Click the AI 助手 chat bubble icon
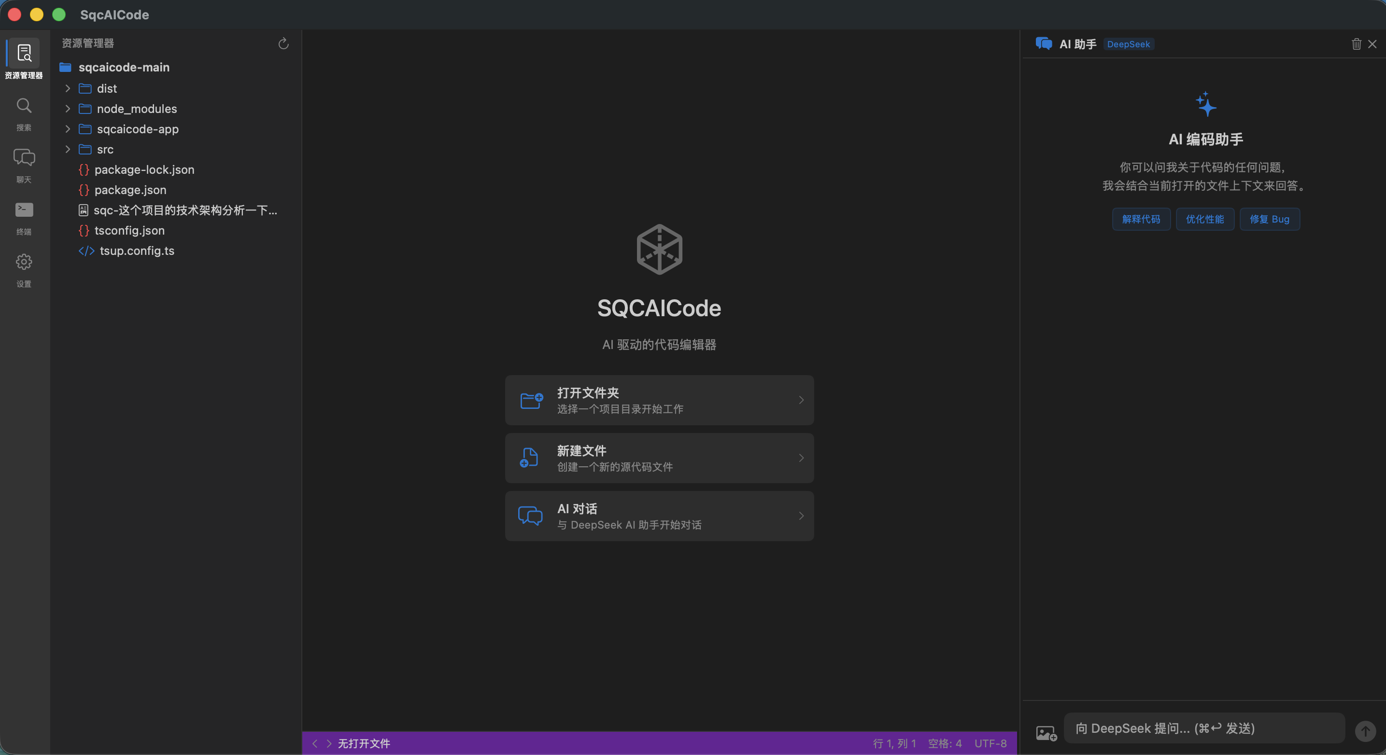This screenshot has height=755, width=1386. pyautogui.click(x=1044, y=43)
